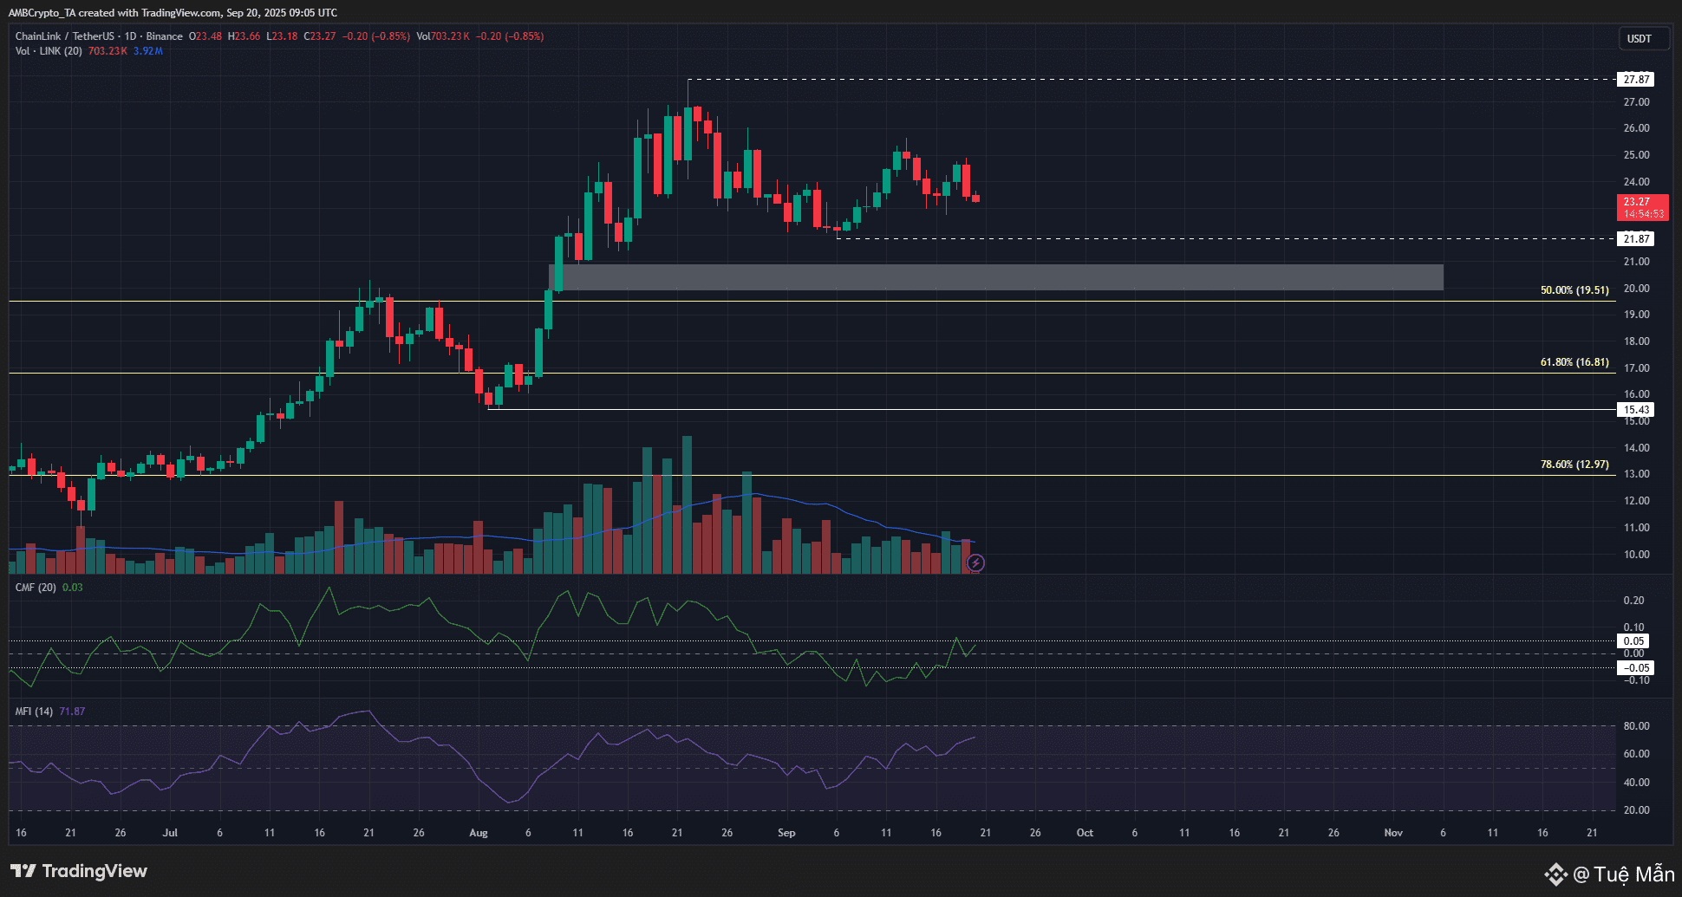This screenshot has width=1682, height=897.
Task: Click the 15.43 swing low price label
Action: tap(1637, 410)
